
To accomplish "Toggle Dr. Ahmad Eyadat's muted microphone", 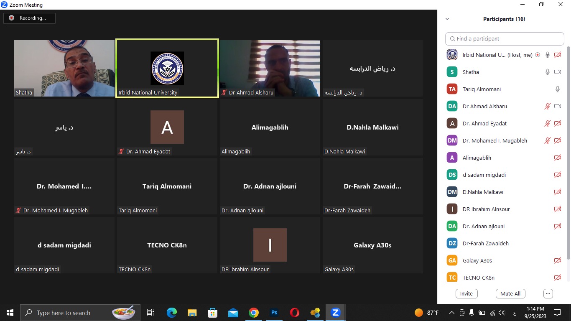I will coord(547,123).
